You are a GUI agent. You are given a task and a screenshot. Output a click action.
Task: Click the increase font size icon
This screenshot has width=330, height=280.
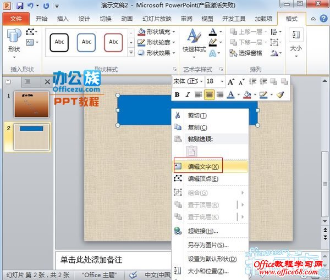(x=232, y=81)
